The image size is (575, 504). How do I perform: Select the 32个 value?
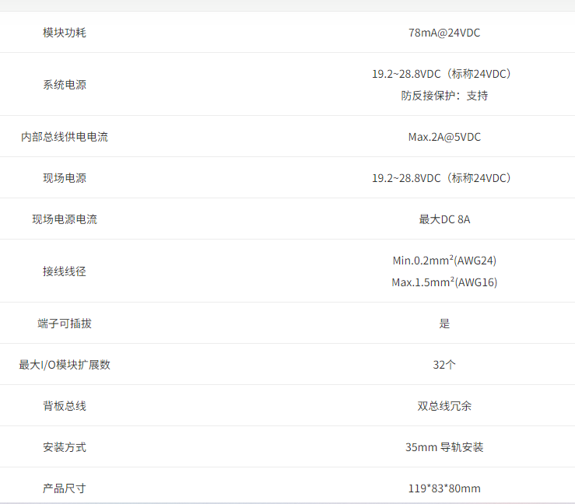(444, 365)
